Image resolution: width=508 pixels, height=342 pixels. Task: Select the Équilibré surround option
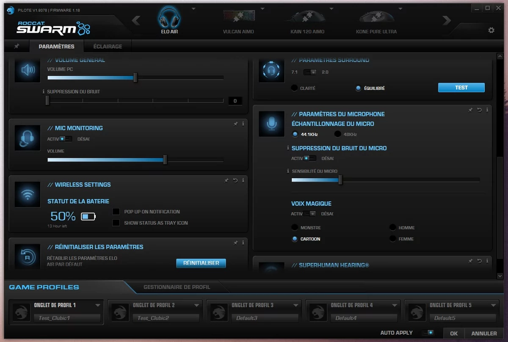click(x=359, y=88)
